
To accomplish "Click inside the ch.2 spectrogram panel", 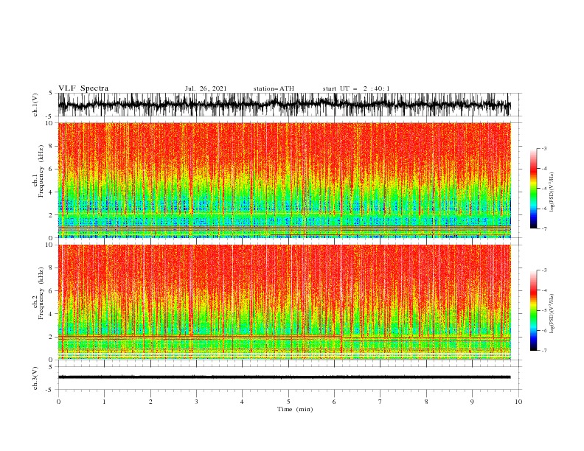I will pyautogui.click(x=284, y=302).
